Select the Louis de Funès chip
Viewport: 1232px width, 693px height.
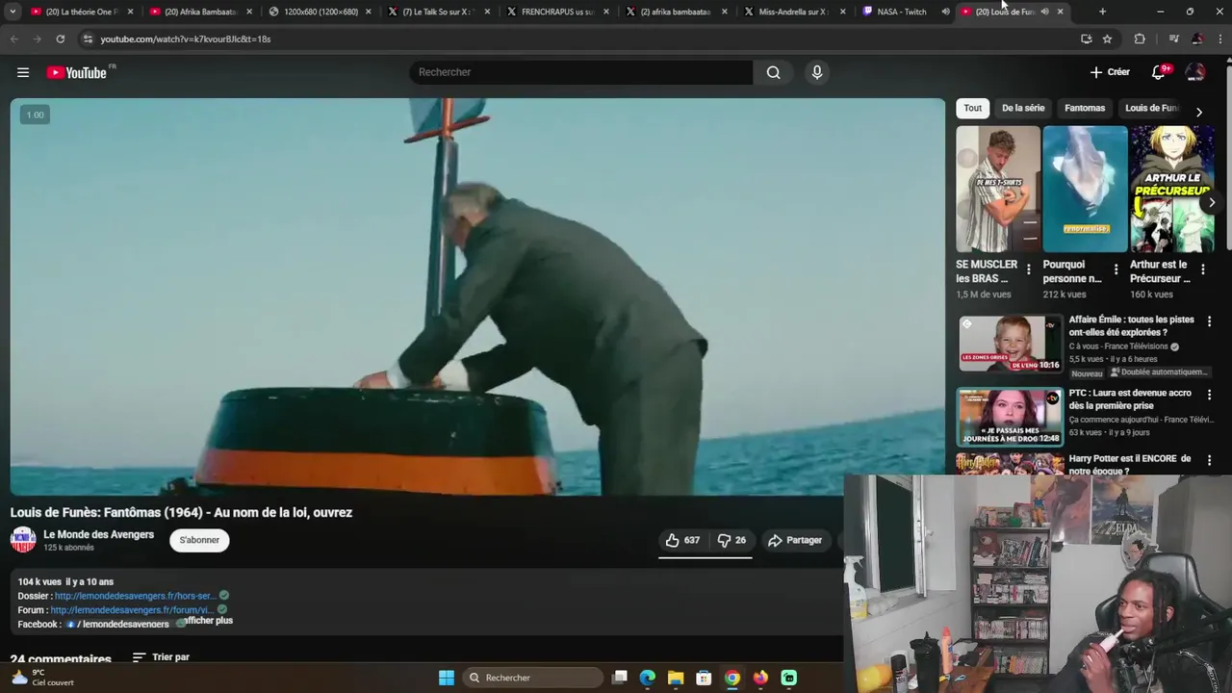click(1151, 108)
